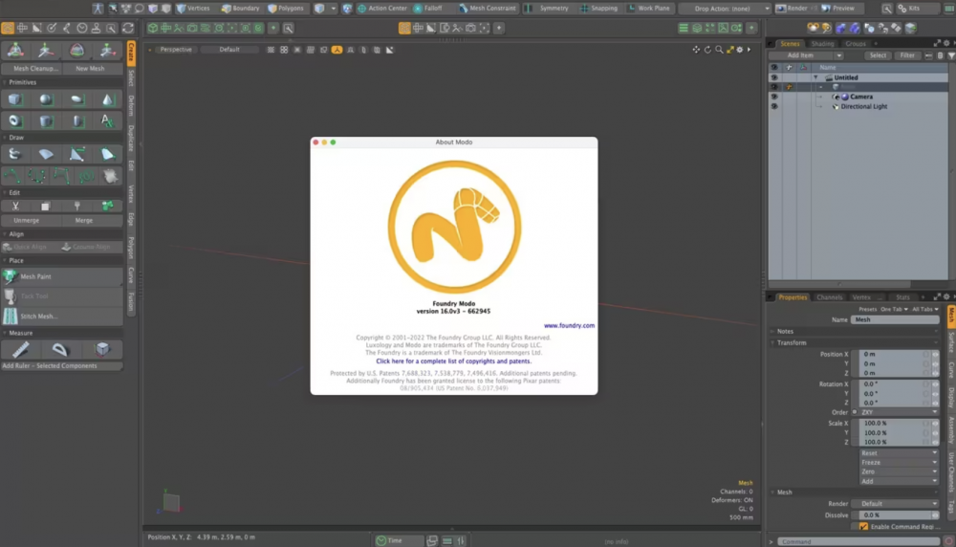This screenshot has width=956, height=547.
Task: Collapse the Untitled scene tree
Action: (815, 77)
